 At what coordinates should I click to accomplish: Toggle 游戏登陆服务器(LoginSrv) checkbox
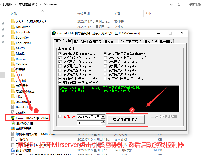click(x=105, y=54)
